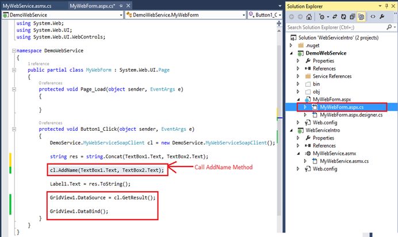Select References under WebServiceIntro project
The image size is (398, 237).
(324, 146)
